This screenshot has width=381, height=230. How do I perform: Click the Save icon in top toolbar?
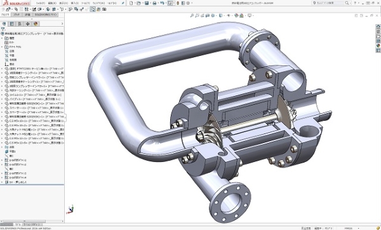coord(147,3)
